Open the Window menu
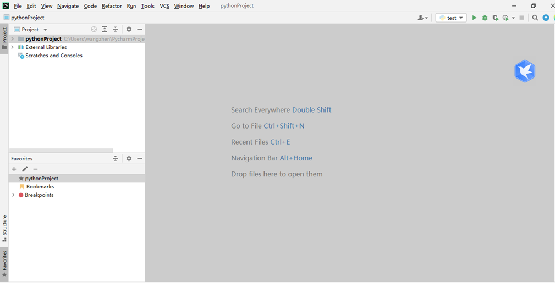 pyautogui.click(x=184, y=6)
